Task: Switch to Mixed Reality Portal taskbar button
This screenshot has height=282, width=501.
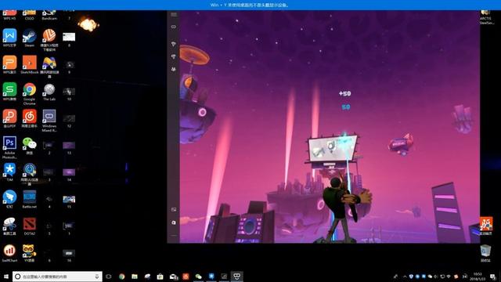Action: point(236,277)
